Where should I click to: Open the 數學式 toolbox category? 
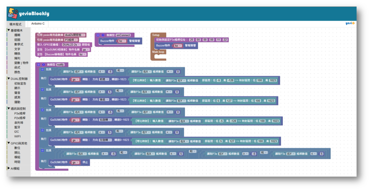click(x=19, y=44)
